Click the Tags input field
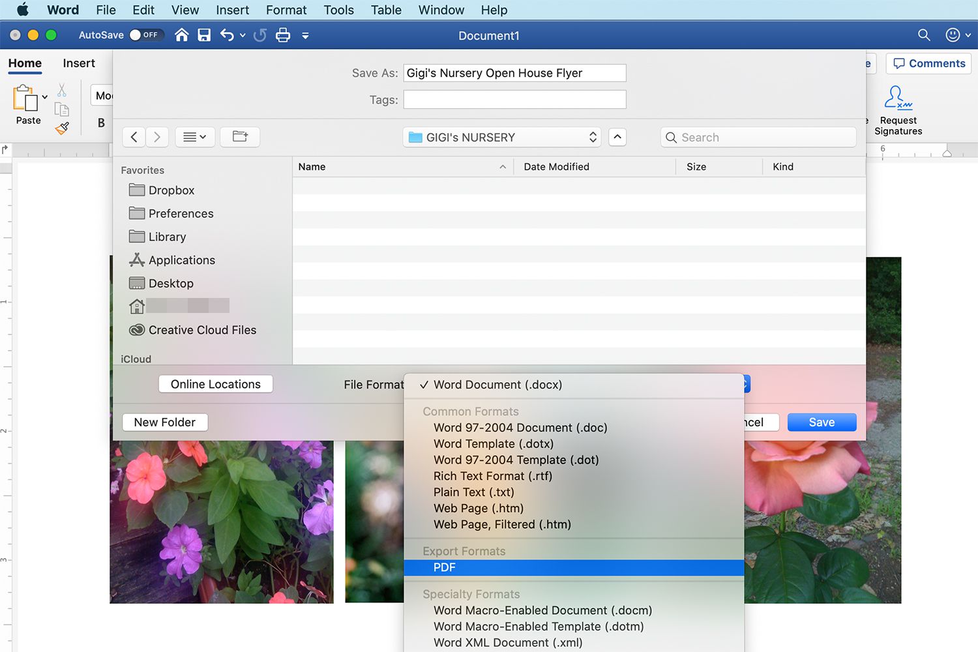 (x=515, y=100)
